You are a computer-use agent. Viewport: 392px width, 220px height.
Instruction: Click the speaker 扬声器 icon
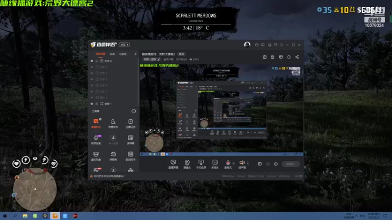point(242,163)
